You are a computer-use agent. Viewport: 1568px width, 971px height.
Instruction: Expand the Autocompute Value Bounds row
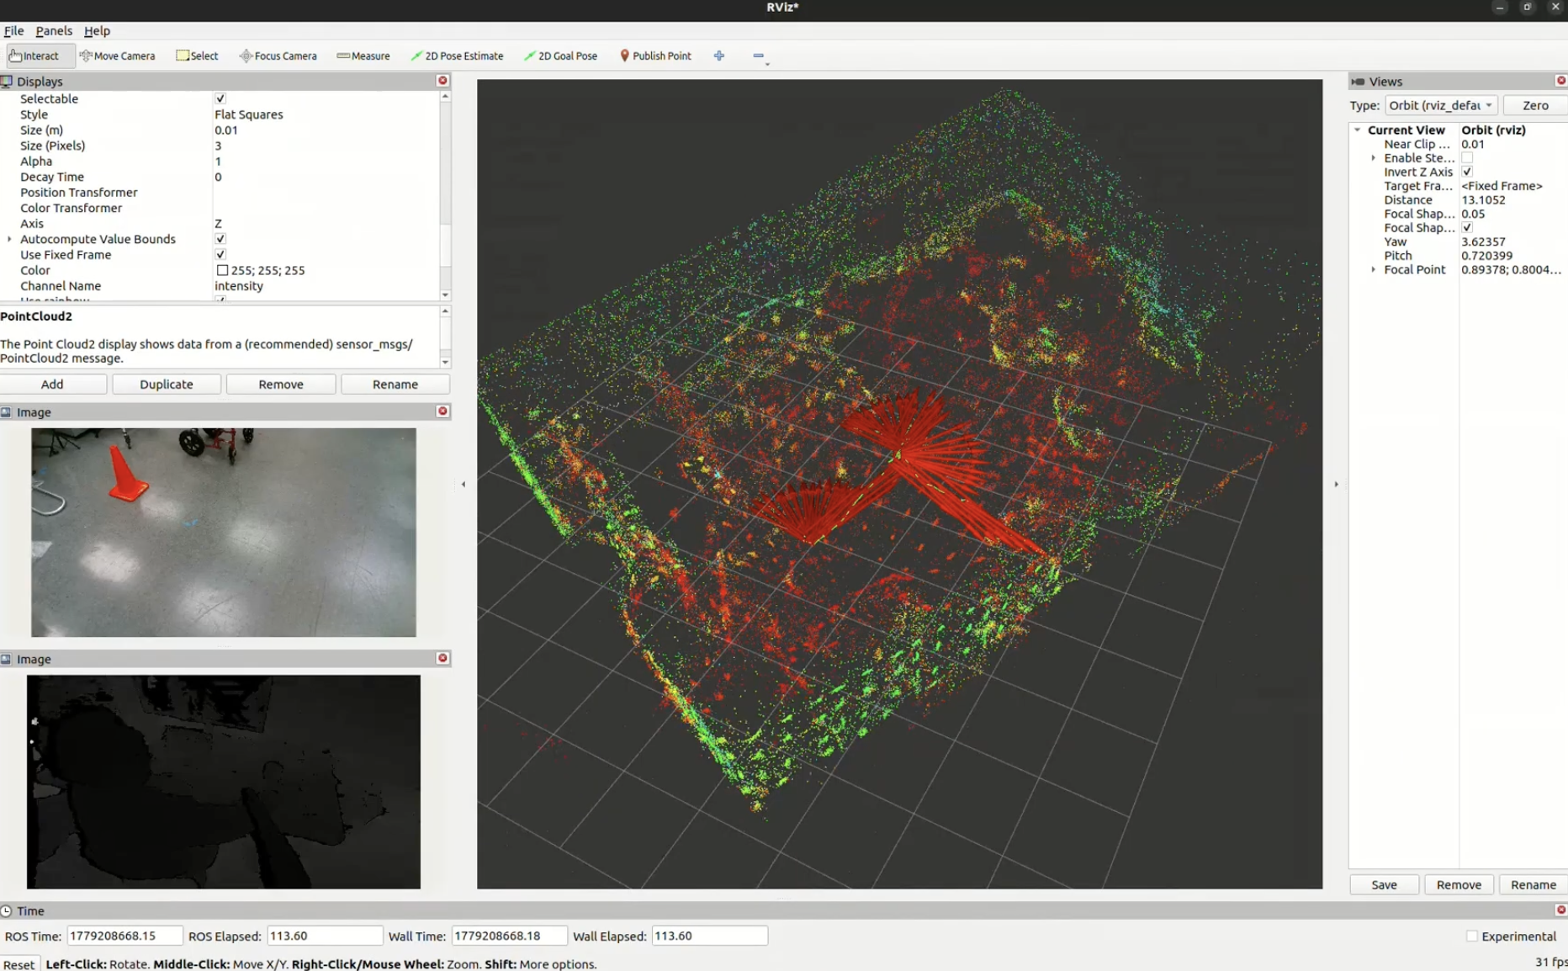point(10,239)
